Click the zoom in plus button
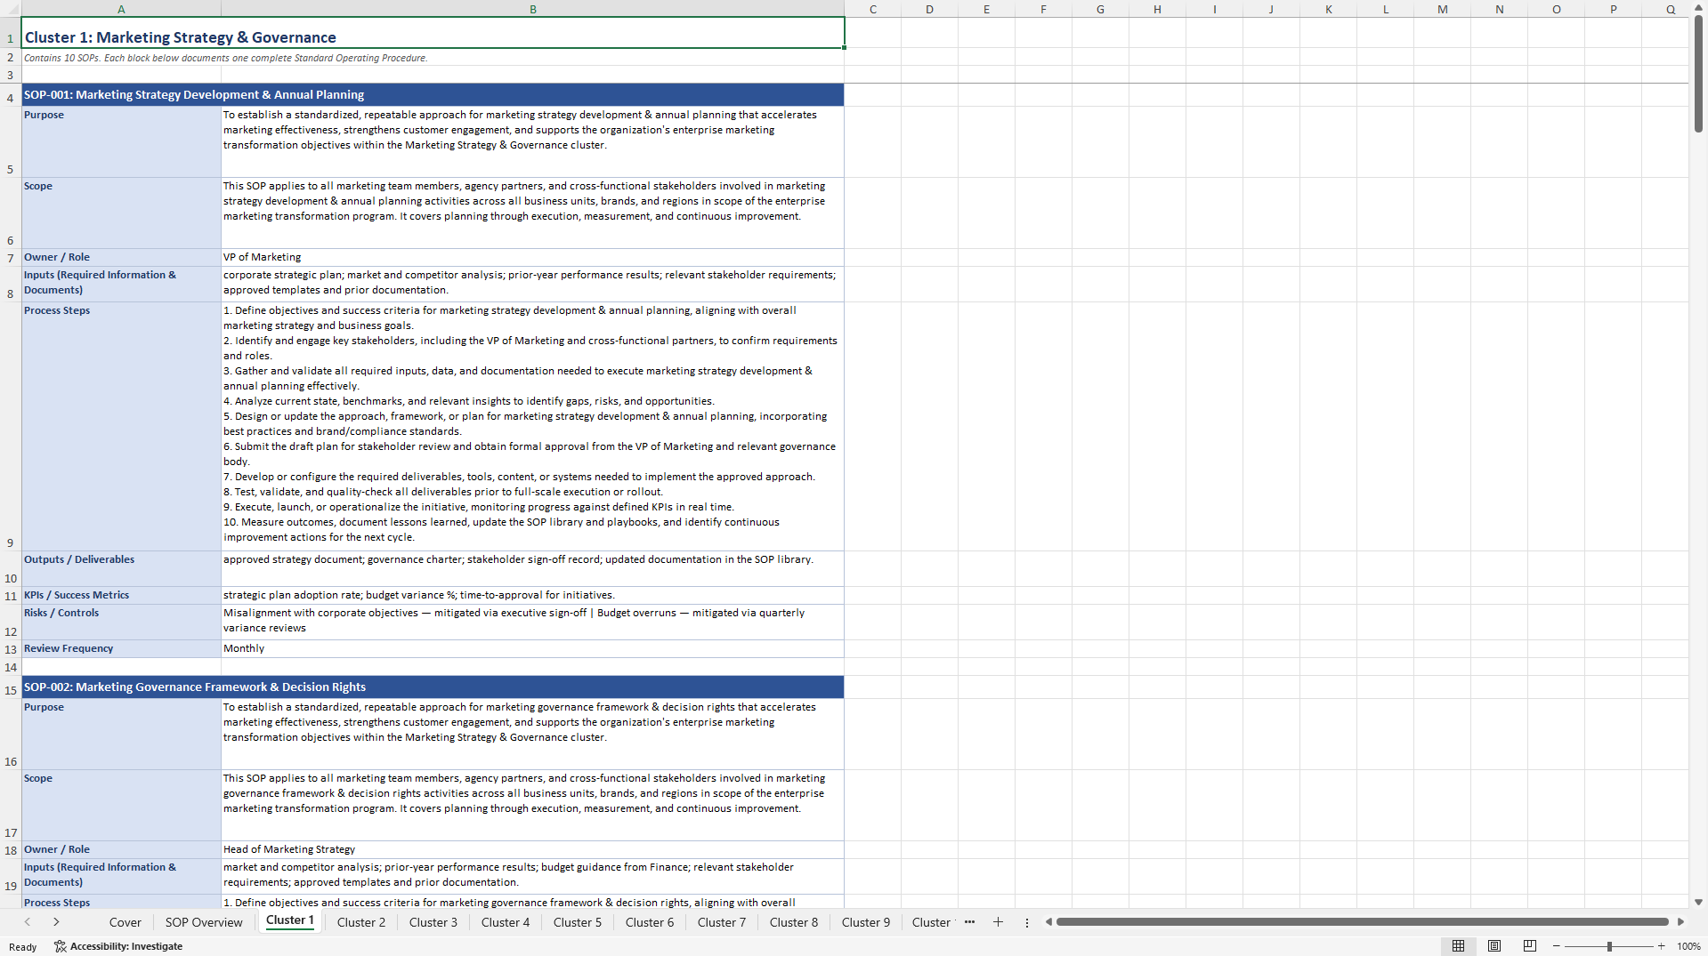The width and height of the screenshot is (1708, 956). click(x=1661, y=946)
